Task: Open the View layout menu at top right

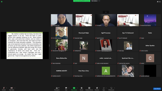Action: click(x=159, y=2)
